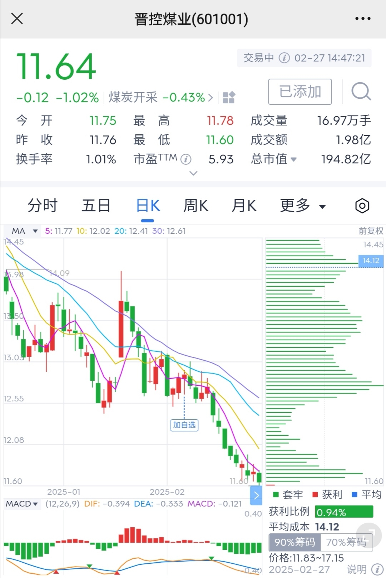Tap the 总市值 194.82亿 value
The width and height of the screenshot is (386, 578).
(346, 159)
